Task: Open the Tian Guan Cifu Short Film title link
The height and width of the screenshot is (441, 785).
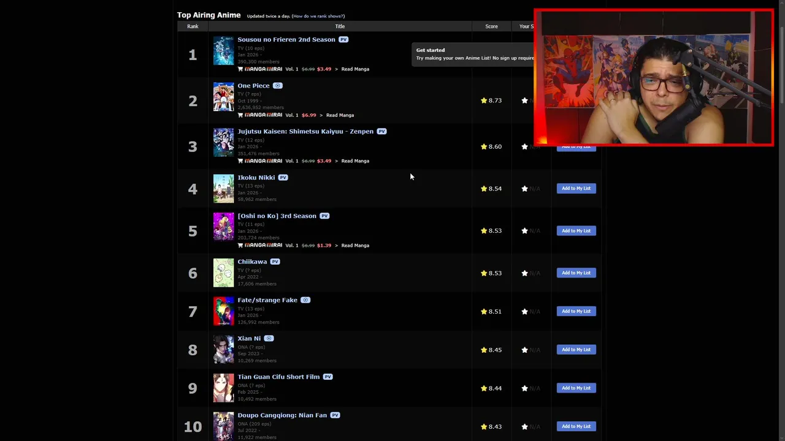Action: [278, 377]
